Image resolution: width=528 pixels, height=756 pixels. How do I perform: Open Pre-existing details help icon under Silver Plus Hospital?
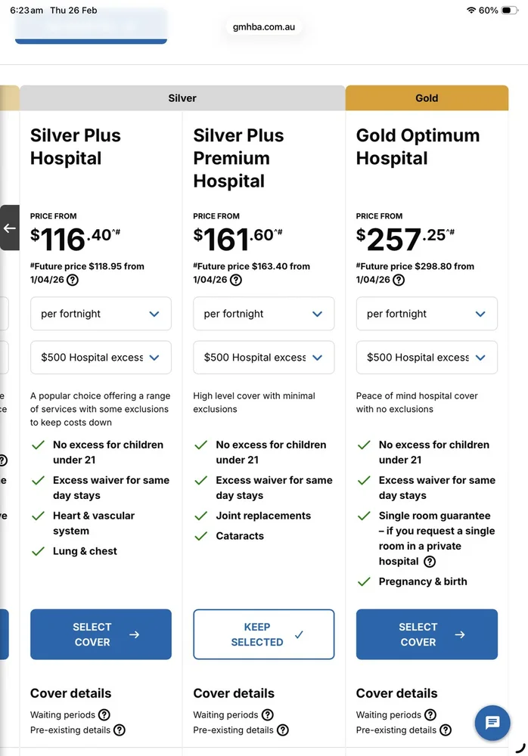pyautogui.click(x=119, y=730)
